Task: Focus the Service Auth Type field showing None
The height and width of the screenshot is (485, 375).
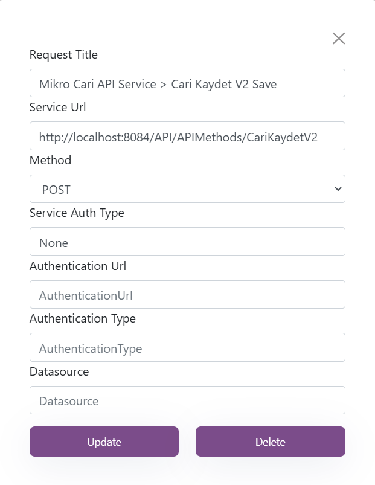Action: pyautogui.click(x=187, y=242)
